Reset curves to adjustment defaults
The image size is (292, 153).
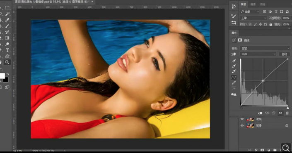[273, 113]
